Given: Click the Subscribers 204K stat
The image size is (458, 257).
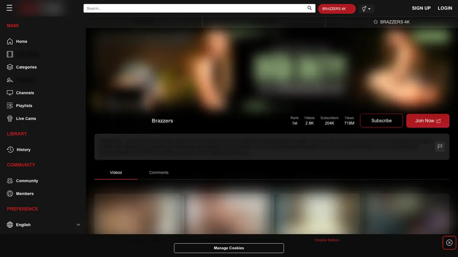Looking at the screenshot, I should pyautogui.click(x=329, y=121).
